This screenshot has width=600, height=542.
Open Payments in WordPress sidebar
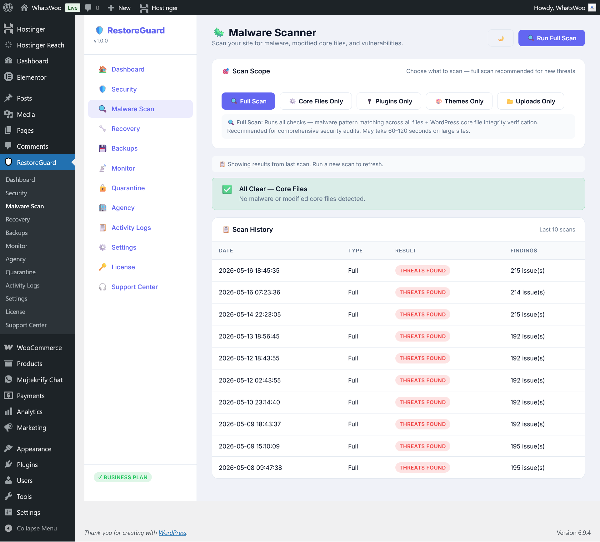click(x=37, y=396)
